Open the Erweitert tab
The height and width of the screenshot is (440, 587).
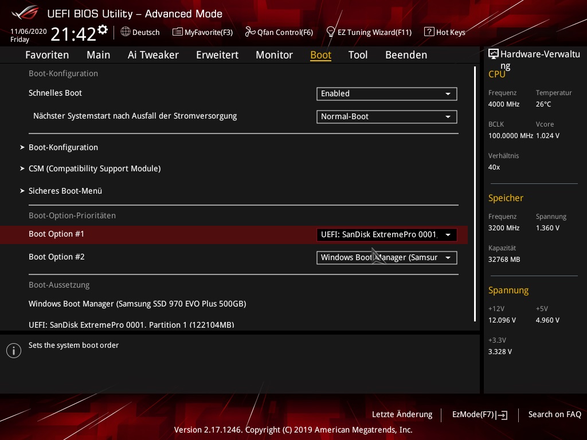click(217, 55)
